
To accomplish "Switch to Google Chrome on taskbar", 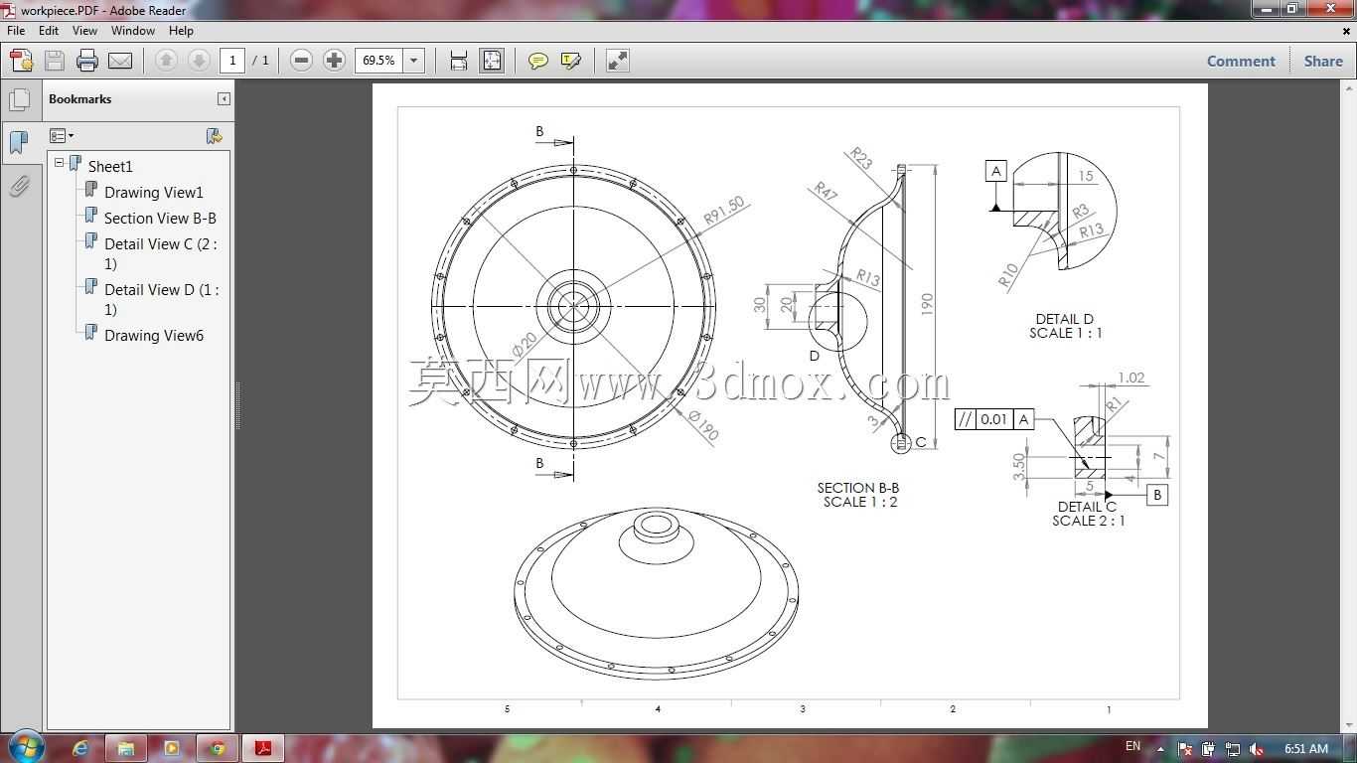I will point(218,748).
